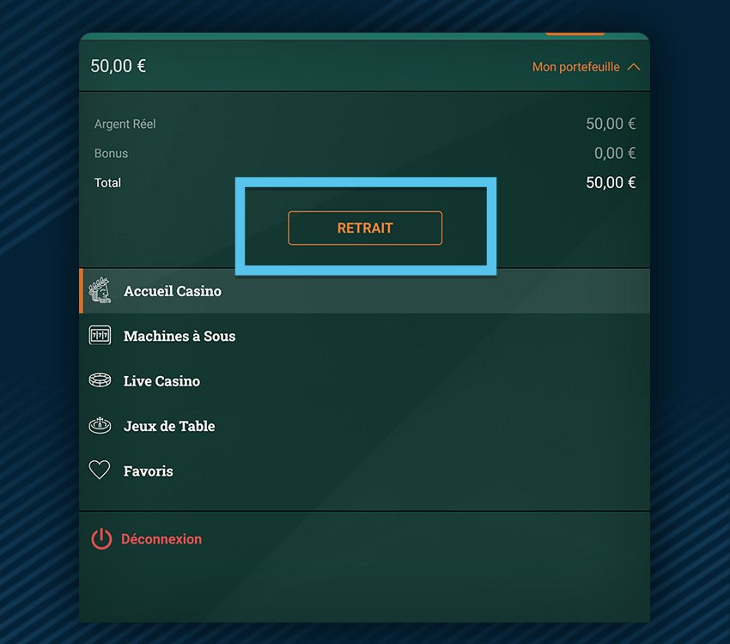Click the header balance 50,00 €
Image resolution: width=730 pixels, height=644 pixels.
coord(119,66)
